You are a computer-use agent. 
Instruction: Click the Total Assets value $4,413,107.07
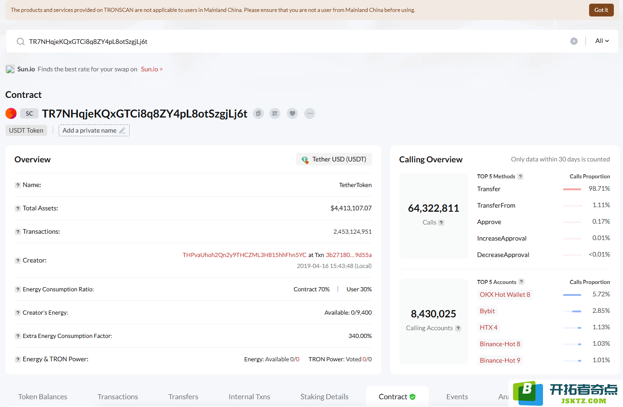(351, 209)
